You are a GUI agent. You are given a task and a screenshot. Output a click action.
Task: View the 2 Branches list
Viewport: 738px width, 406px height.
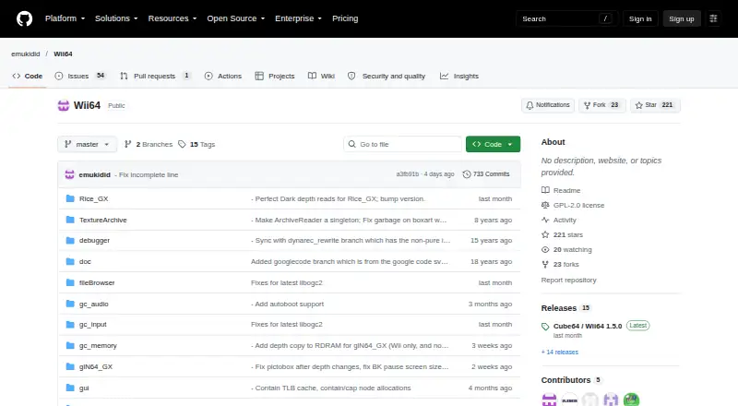tap(149, 144)
